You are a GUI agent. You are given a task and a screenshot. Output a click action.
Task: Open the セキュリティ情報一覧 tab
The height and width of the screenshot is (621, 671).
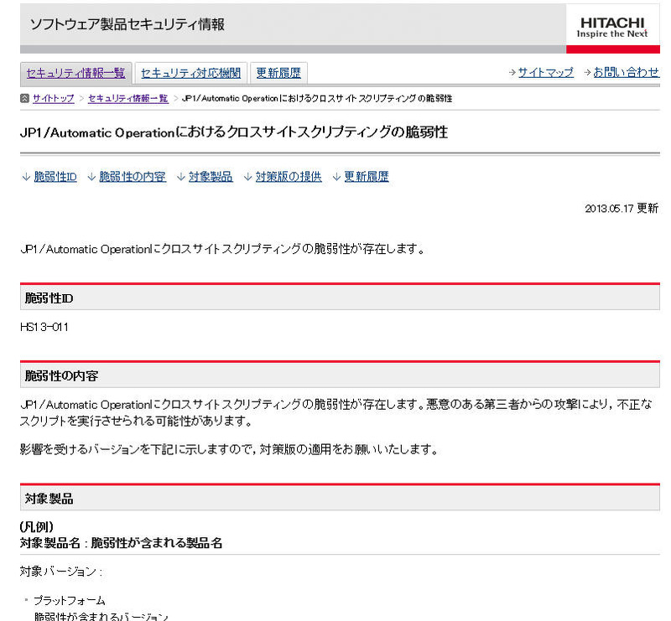click(x=75, y=73)
